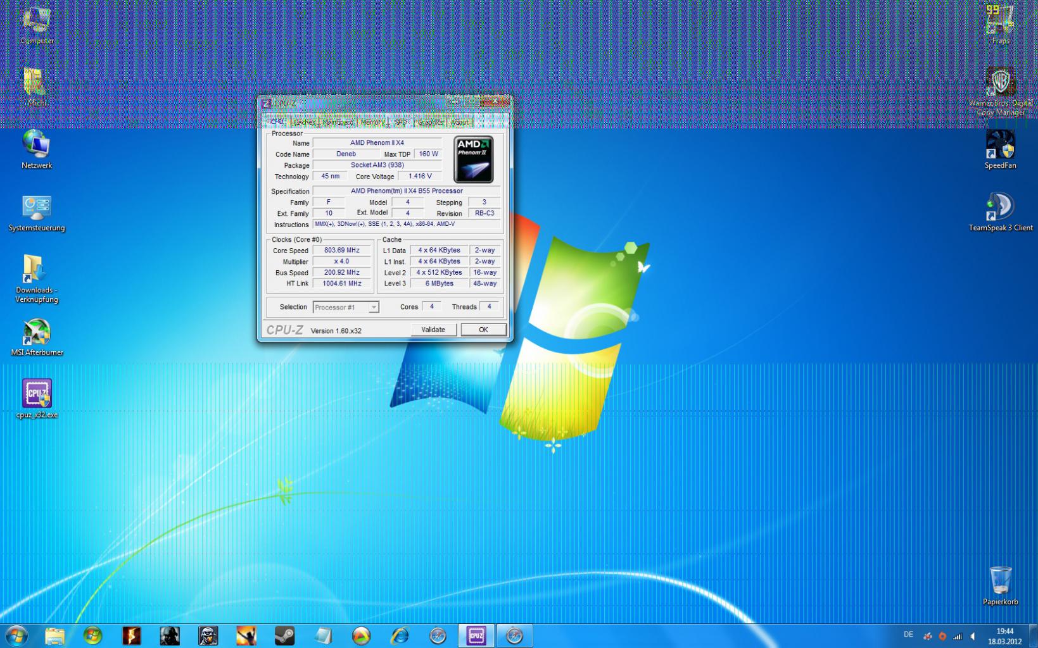1038x648 pixels.
Task: Open the MSI Afterburner desktop shortcut
Action: click(x=37, y=333)
